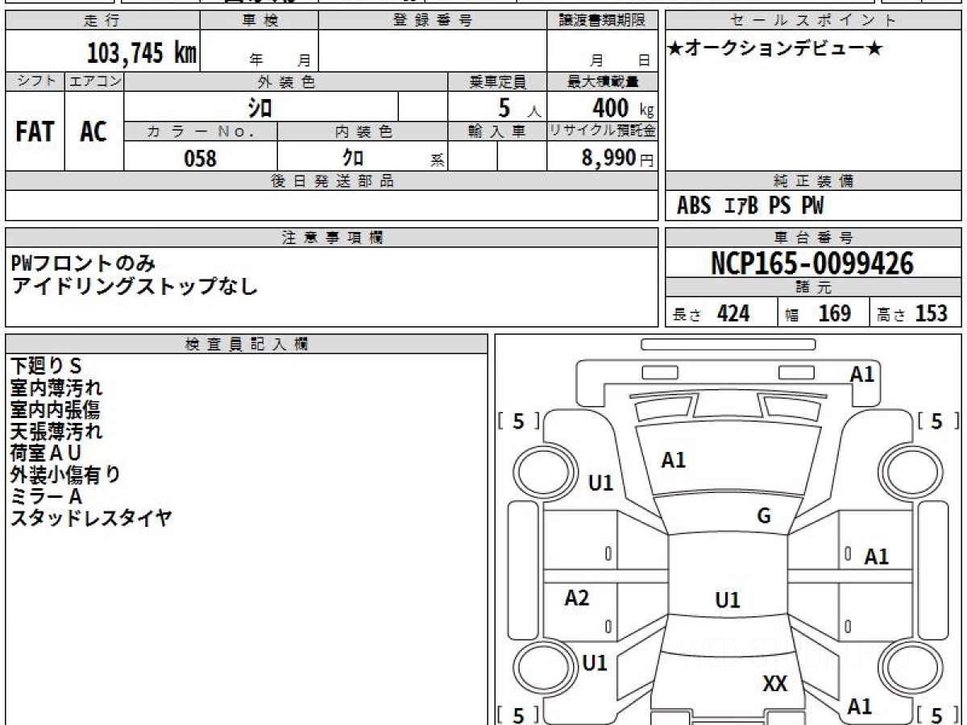Viewport: 967px width, 725px height.
Task: Select inspector note ミラーA
Action: [x=46, y=497]
